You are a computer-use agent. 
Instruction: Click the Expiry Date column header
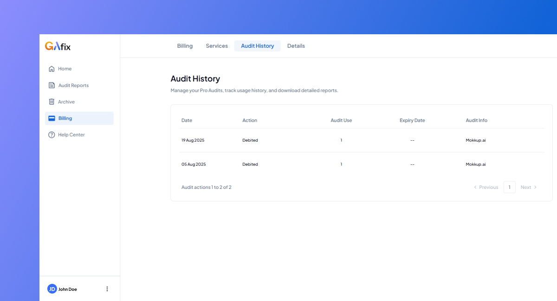tap(412, 120)
